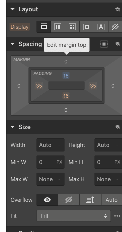Choose the Inline display icon

click(101, 27)
